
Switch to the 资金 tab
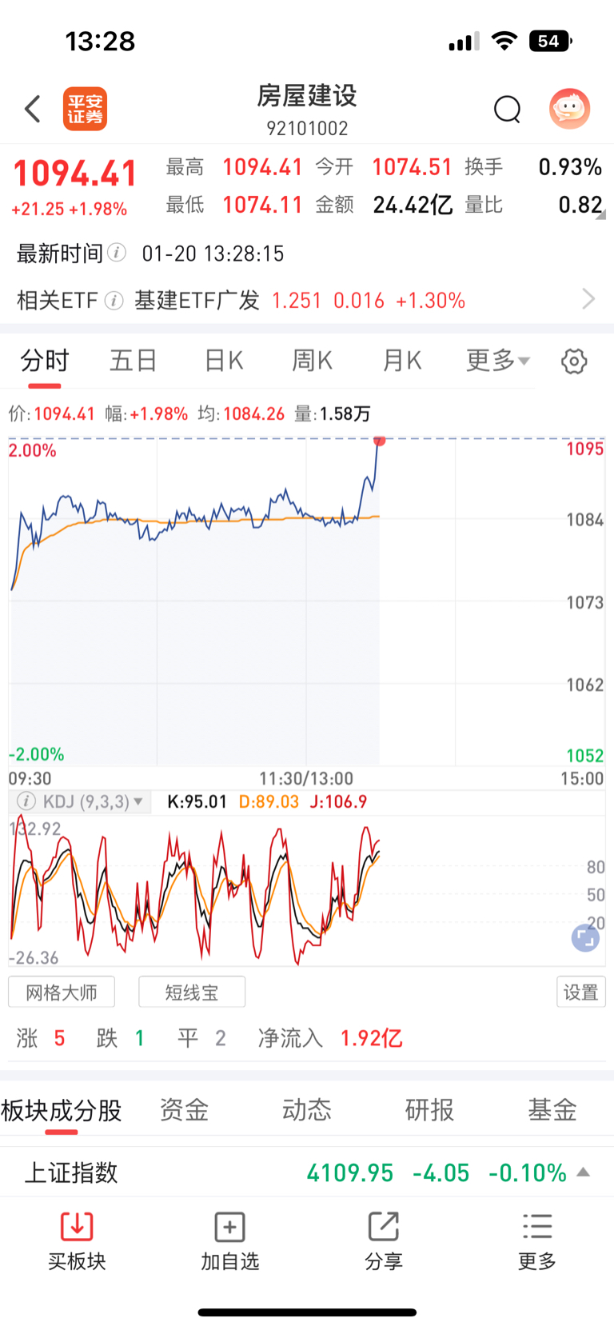click(184, 1109)
